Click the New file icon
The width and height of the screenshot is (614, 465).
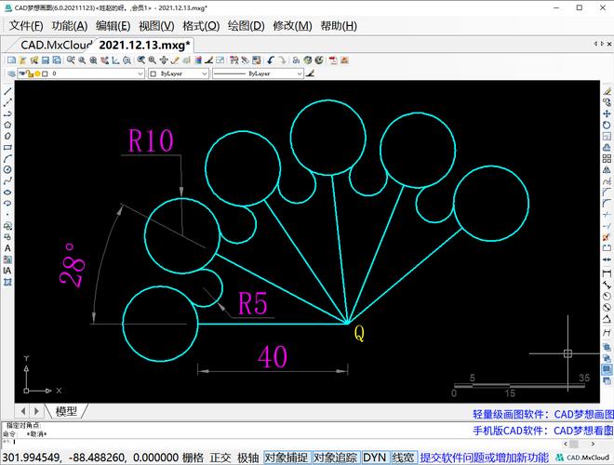(10, 60)
